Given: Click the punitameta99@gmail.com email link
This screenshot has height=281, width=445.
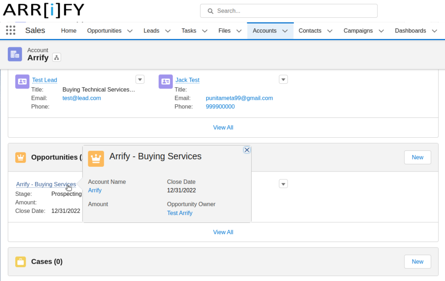Looking at the screenshot, I should tap(239, 98).
